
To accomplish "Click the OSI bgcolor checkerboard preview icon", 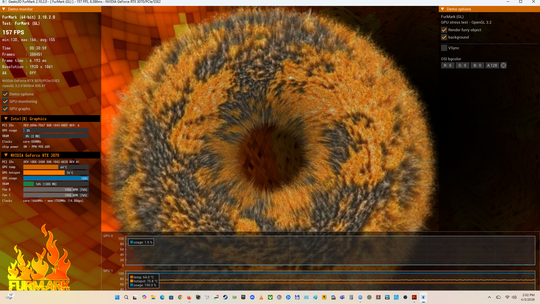I will point(504,65).
